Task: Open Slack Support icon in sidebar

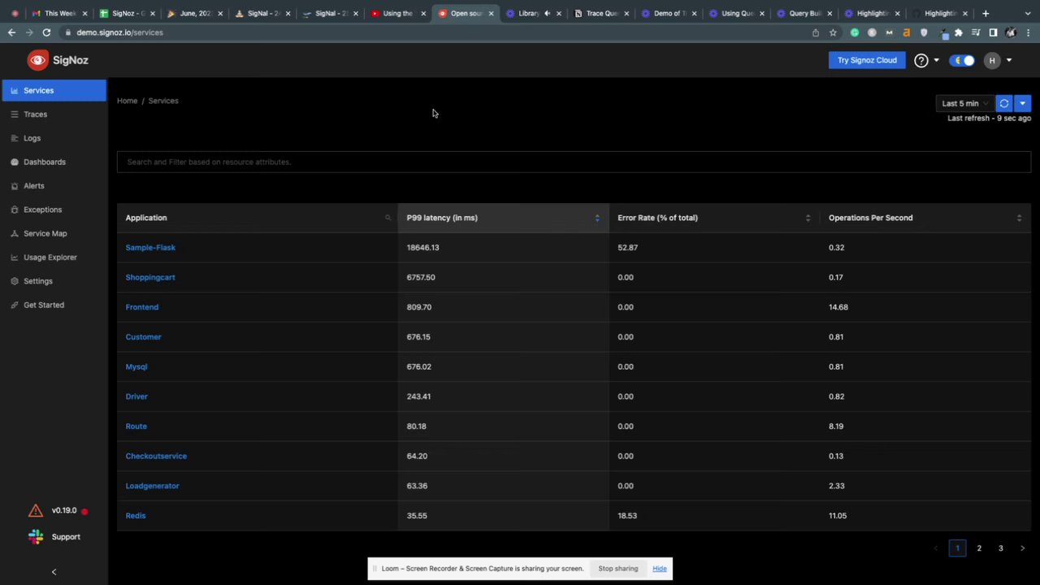Action: tap(36, 536)
